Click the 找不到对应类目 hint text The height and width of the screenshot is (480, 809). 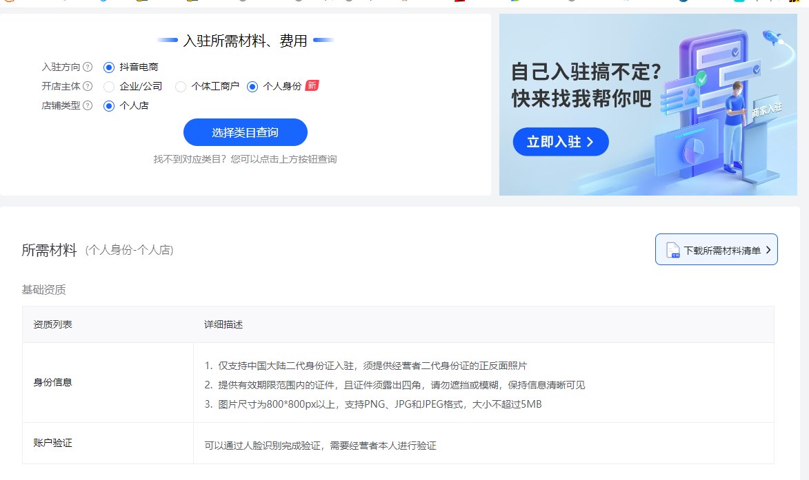coord(245,159)
